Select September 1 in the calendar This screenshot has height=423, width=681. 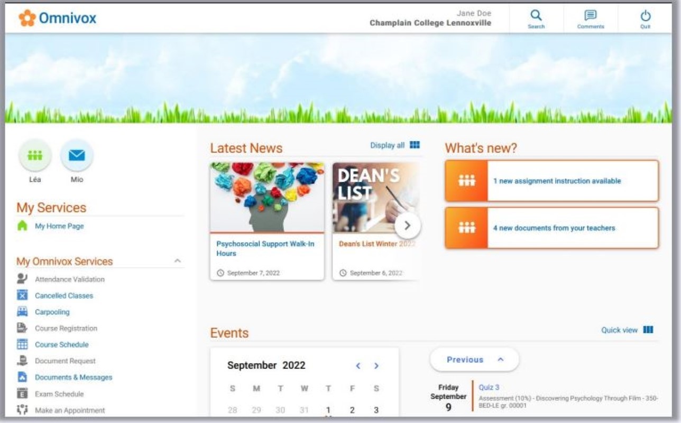point(328,410)
